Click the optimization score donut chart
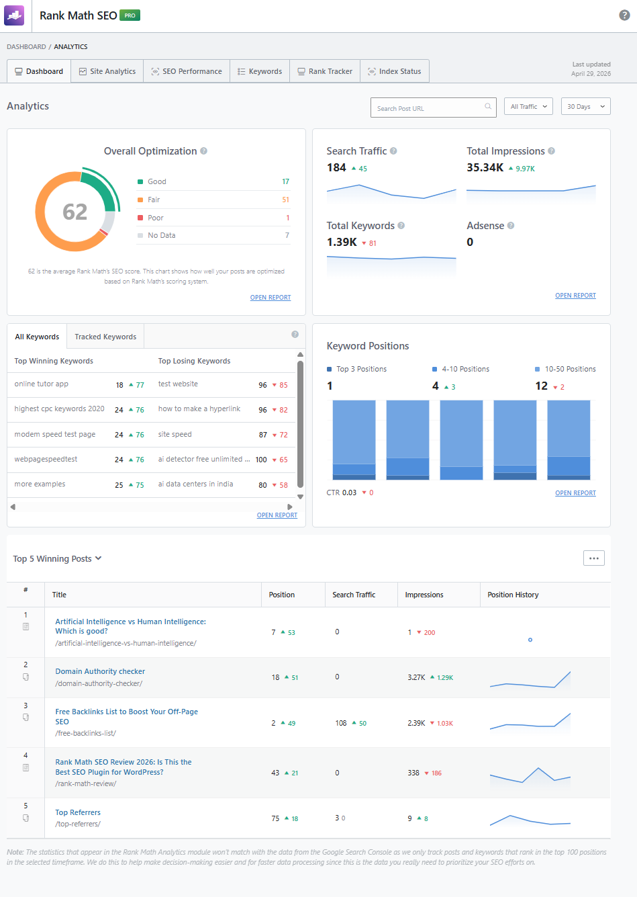 click(77, 211)
